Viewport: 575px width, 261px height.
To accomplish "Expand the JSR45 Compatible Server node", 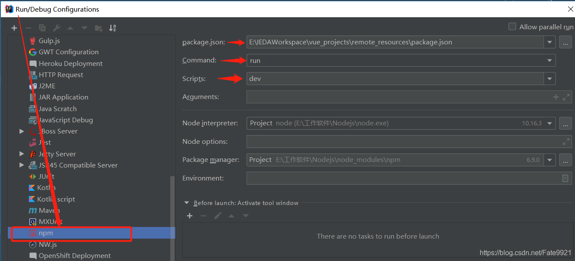I will 22,165.
